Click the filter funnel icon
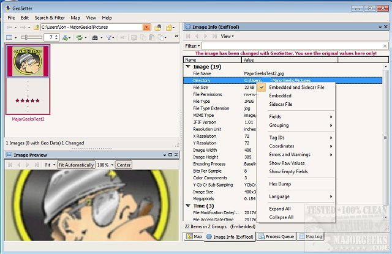The width and height of the screenshot is (392, 254). (109, 37)
